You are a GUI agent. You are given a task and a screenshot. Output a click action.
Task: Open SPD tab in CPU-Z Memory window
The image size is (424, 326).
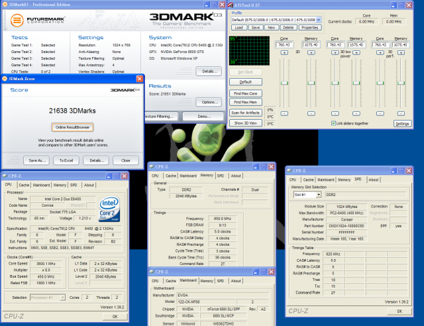click(x=221, y=176)
